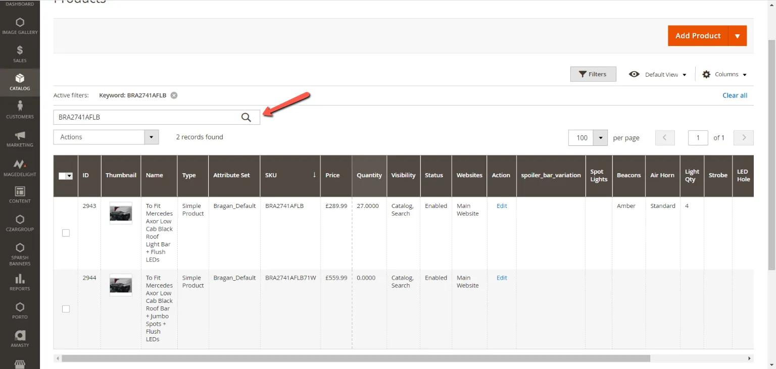Edit product BRA2741AFLB

point(502,206)
